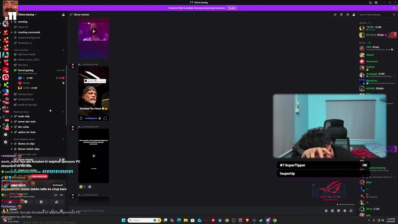
Task: Open the weather widget on the taskbar
Action: [x=11, y=220]
